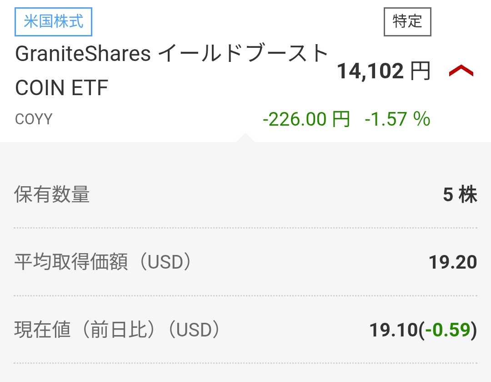Open GraniteShares イールドブースト COIN ETF name
Image resolution: width=491 pixels, height=382 pixels.
pyautogui.click(x=171, y=70)
